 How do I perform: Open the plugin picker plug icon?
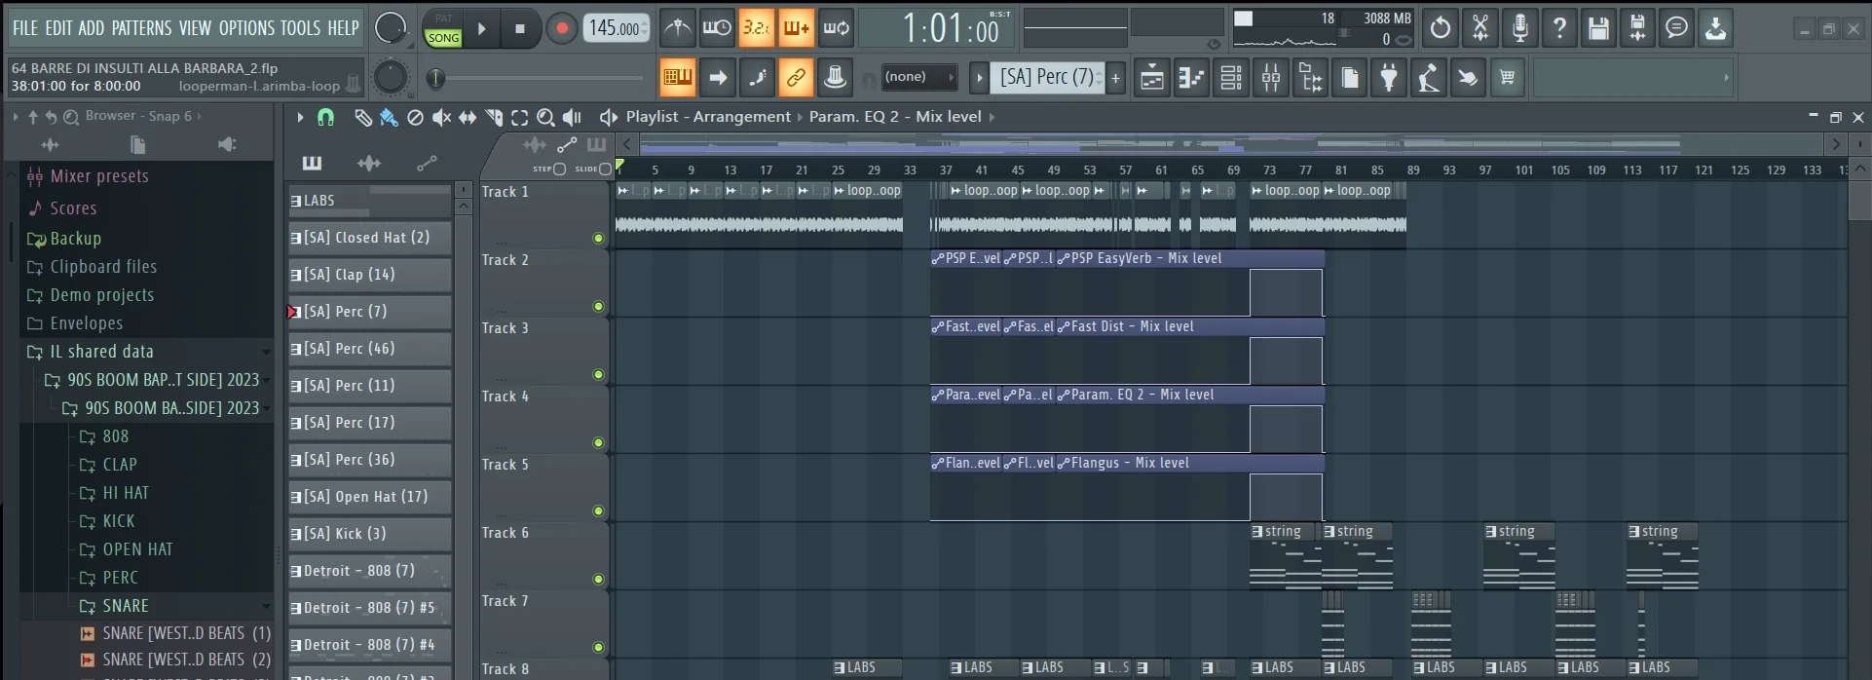(1389, 78)
